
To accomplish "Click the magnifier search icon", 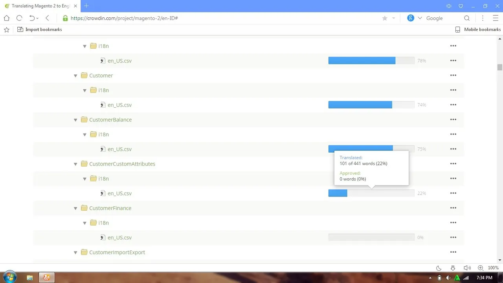I will click(467, 18).
